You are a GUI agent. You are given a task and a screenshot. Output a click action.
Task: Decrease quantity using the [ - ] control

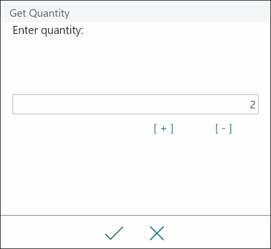[223, 129]
